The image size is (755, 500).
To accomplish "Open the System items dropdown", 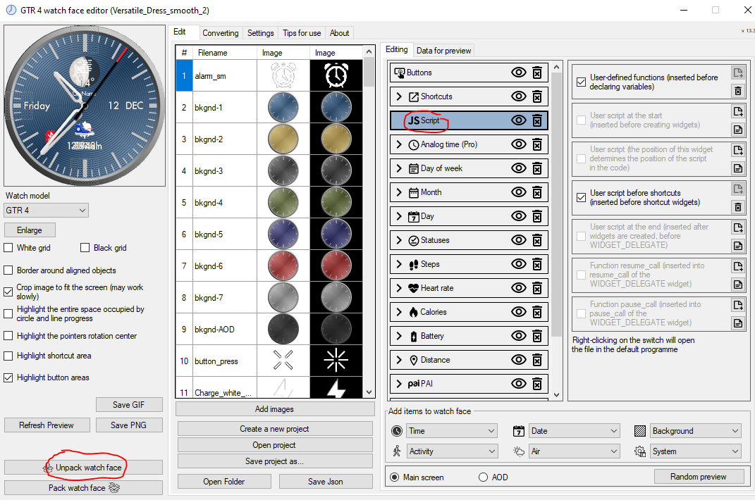I will 695,451.
